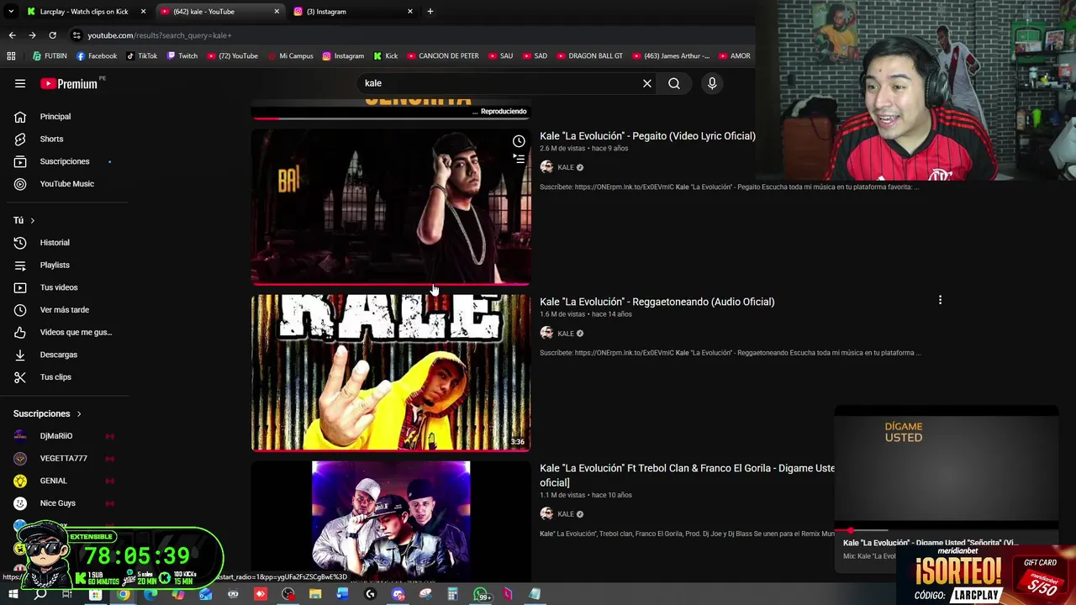Open a new browser tab

point(430,12)
